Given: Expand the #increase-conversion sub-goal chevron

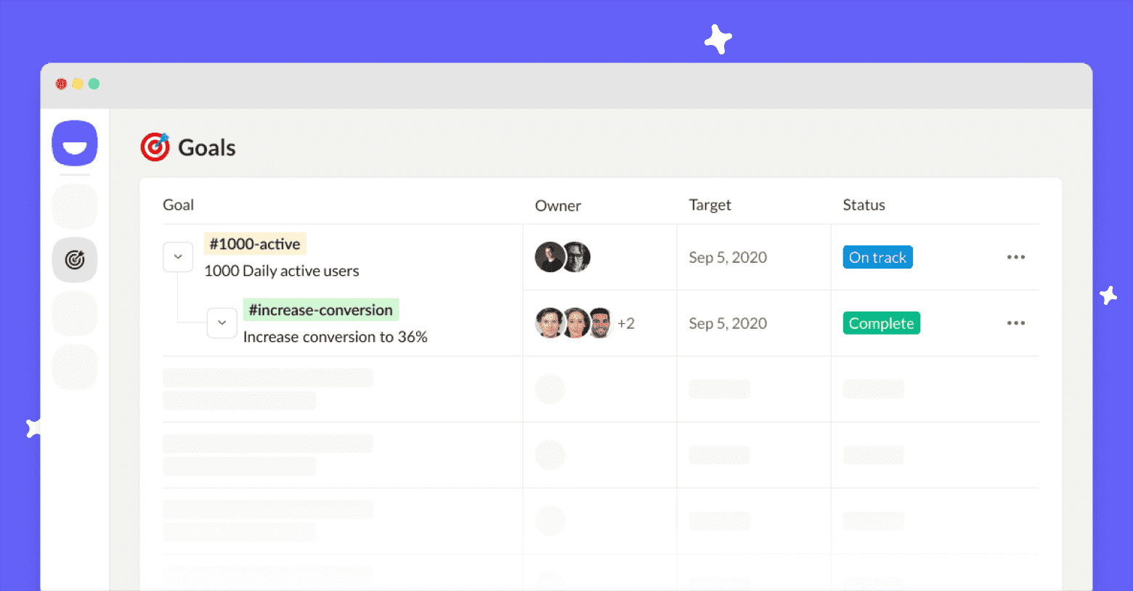Looking at the screenshot, I should (222, 323).
